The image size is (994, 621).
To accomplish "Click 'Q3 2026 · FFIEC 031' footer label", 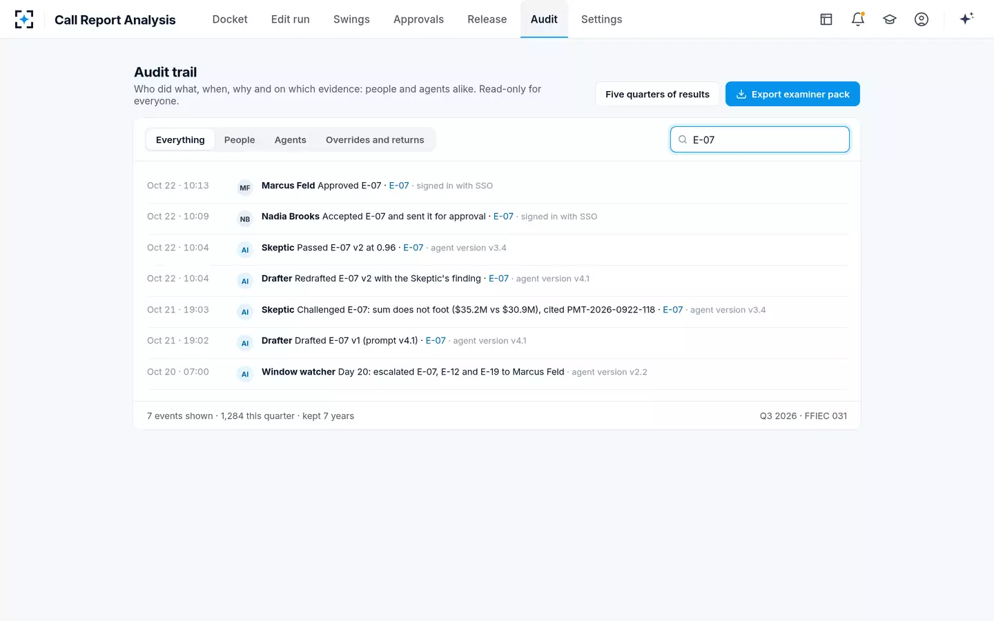I will [803, 416].
